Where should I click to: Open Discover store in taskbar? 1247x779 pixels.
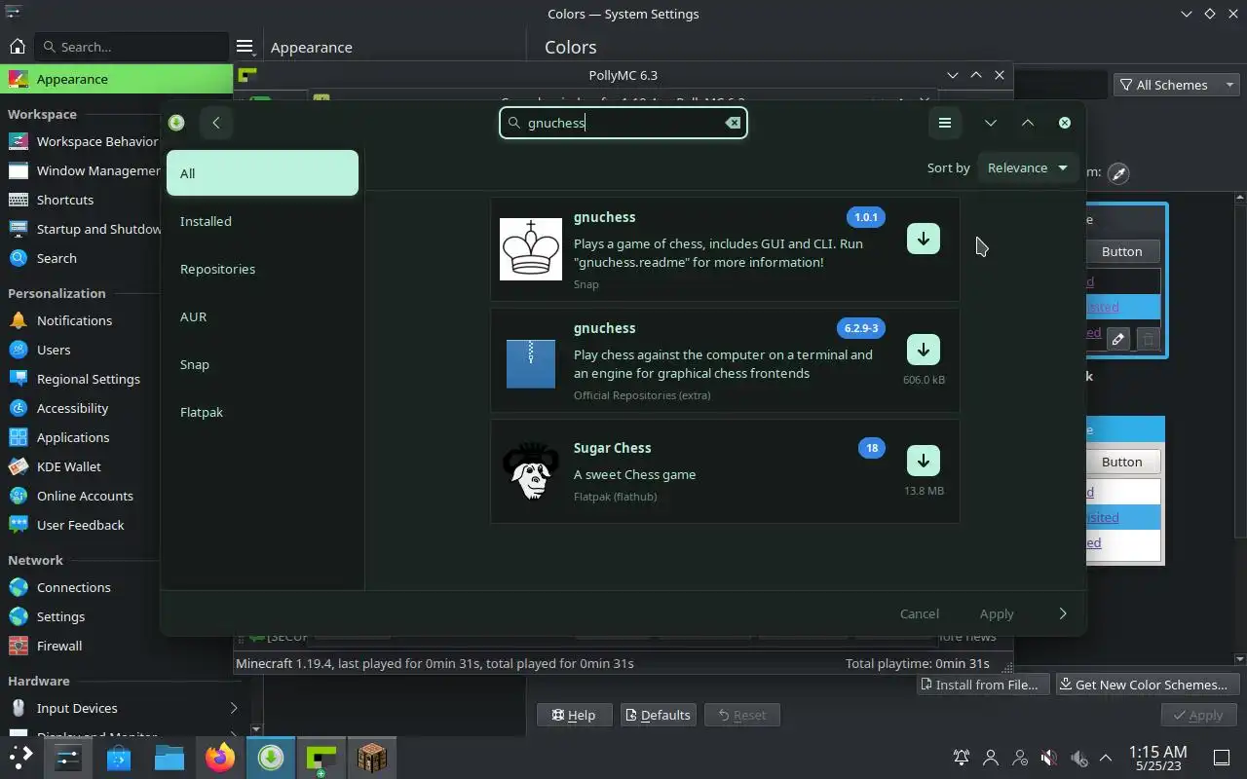click(119, 757)
